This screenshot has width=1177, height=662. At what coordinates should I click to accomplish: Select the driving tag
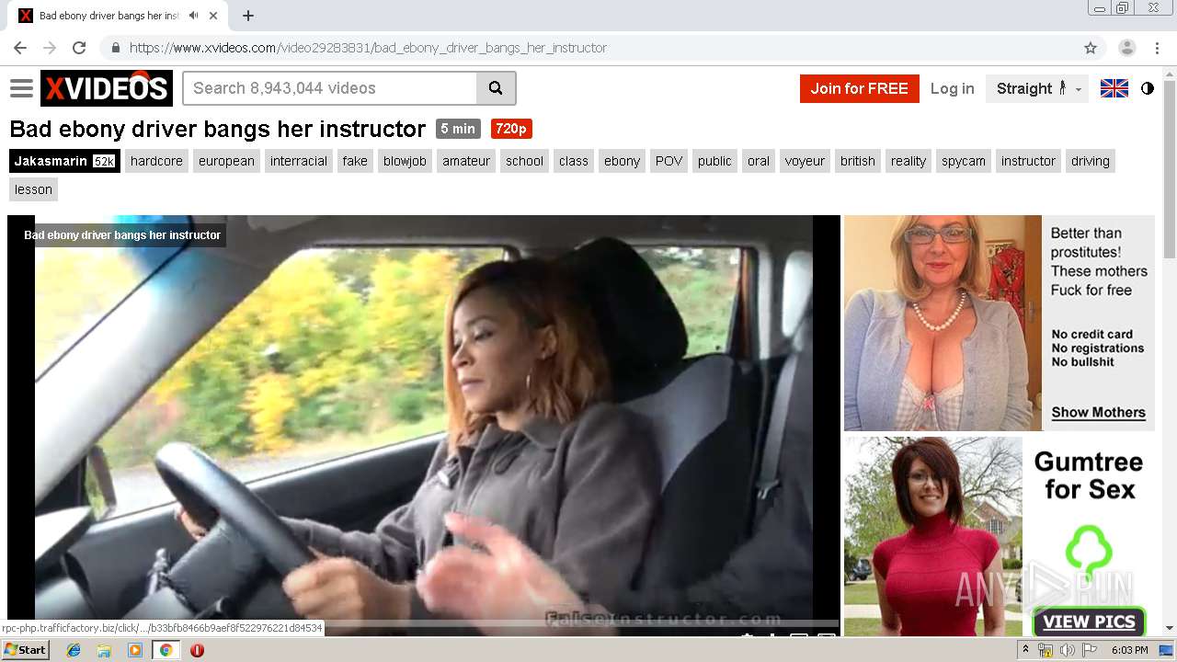(1091, 161)
